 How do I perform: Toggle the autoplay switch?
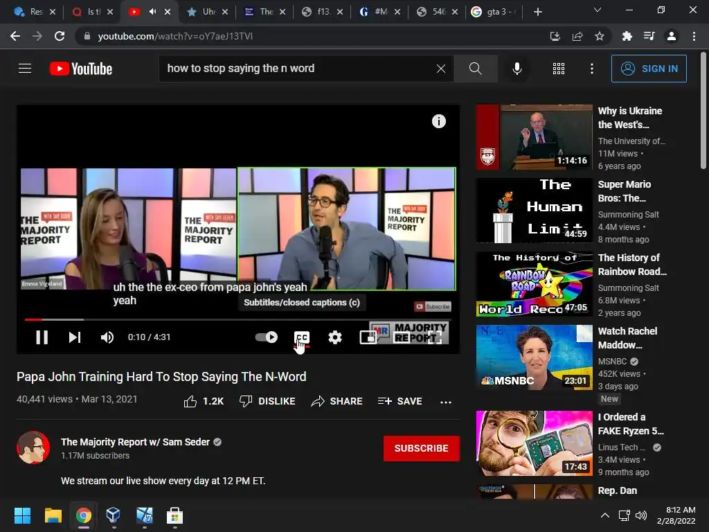click(267, 337)
